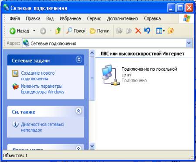196x162 pixels.
Task: Click the Создание нового подключения link
Action: (x=38, y=76)
